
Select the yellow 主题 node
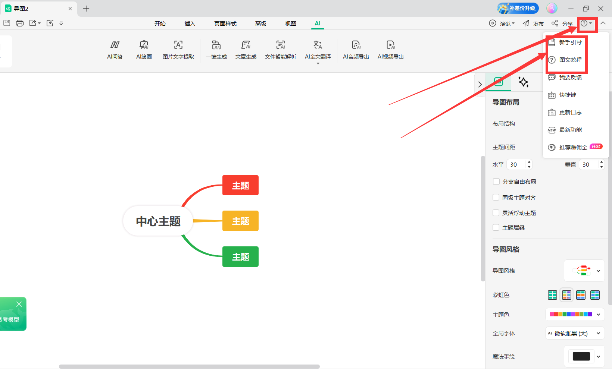pyautogui.click(x=240, y=221)
